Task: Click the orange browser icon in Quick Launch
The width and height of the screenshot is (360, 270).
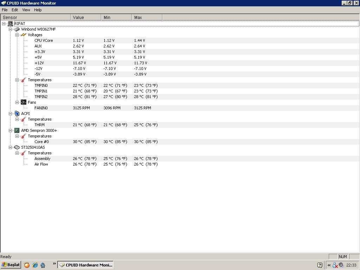Action: [x=27, y=265]
